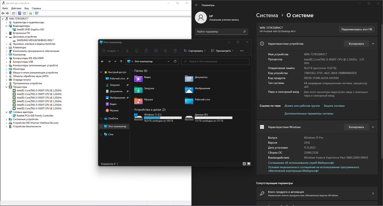Select Intel(R) UHD Graphics 630 device
Viewport: 383px width, 206px height.
point(30,30)
